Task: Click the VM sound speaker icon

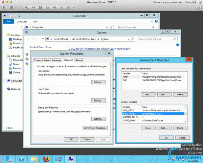Action: point(54,7)
